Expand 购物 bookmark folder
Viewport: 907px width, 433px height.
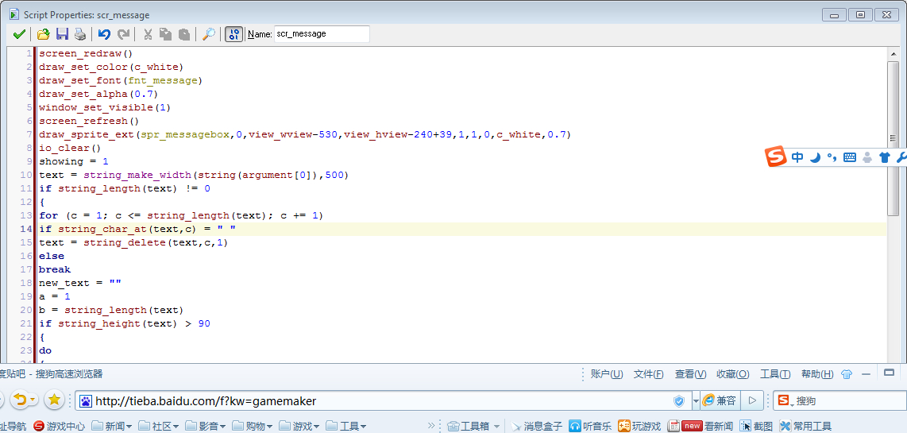pyautogui.click(x=253, y=427)
